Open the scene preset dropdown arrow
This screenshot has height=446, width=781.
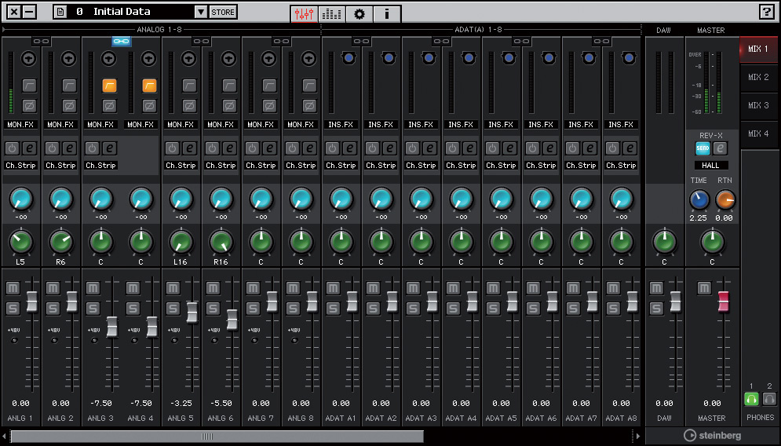tap(200, 12)
